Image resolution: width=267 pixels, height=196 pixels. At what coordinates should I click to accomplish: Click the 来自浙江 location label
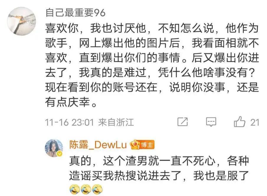[x=116, y=122]
